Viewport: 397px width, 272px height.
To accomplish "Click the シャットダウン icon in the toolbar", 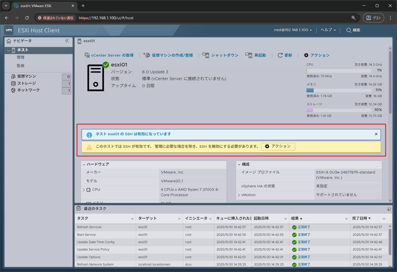I will (x=206, y=55).
